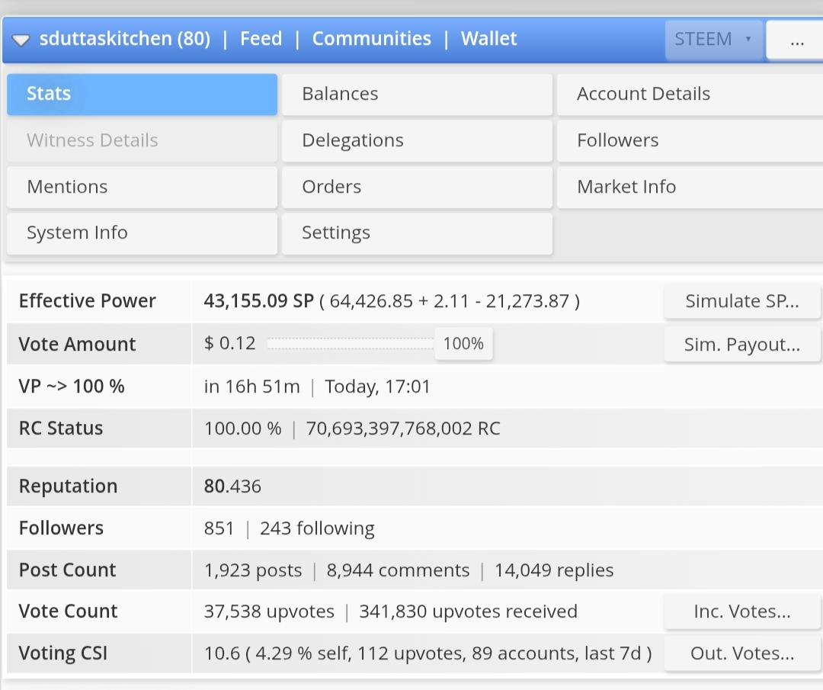Click the 'RC Status' row label

click(x=61, y=428)
